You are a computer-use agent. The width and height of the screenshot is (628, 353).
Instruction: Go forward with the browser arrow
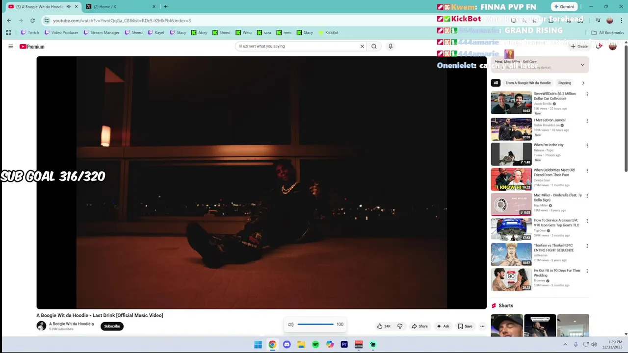[21, 21]
